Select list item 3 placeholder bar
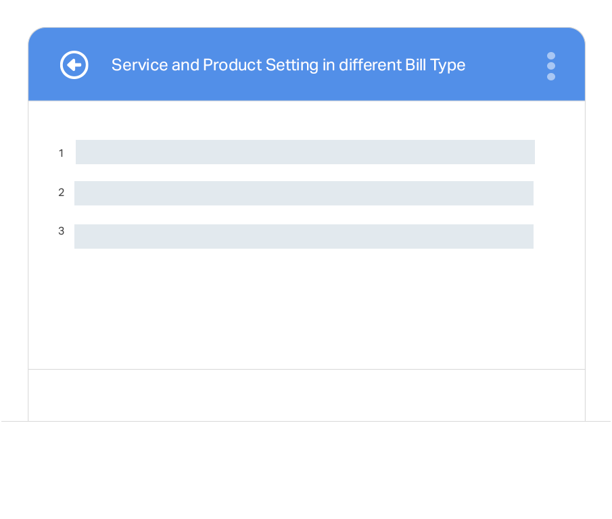Image resolution: width=612 pixels, height=519 pixels. coord(304,237)
